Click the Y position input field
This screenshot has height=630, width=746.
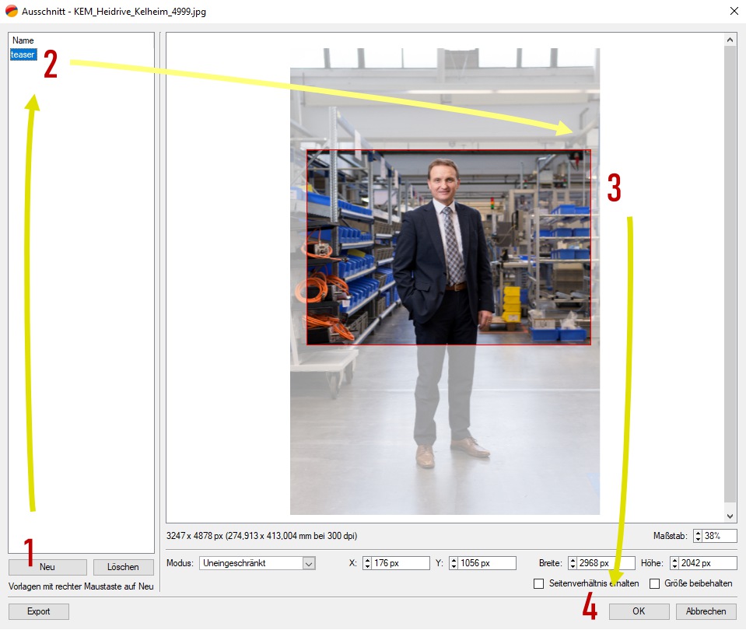tap(486, 563)
